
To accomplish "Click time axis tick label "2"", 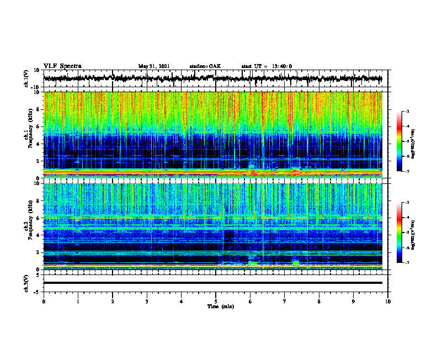I will click(113, 302).
